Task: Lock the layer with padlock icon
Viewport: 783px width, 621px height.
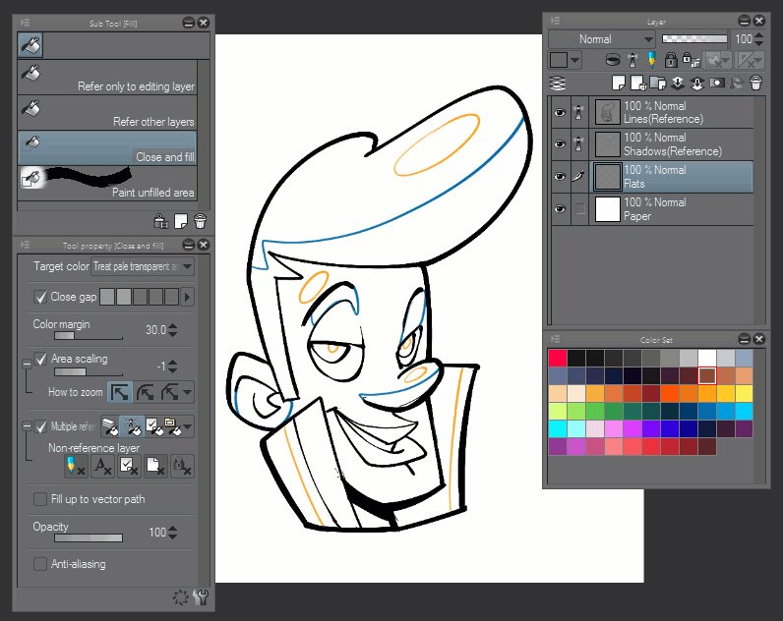Action: [x=671, y=60]
